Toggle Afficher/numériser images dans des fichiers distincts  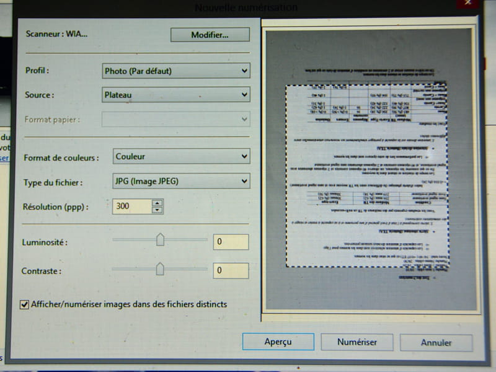tap(25, 304)
